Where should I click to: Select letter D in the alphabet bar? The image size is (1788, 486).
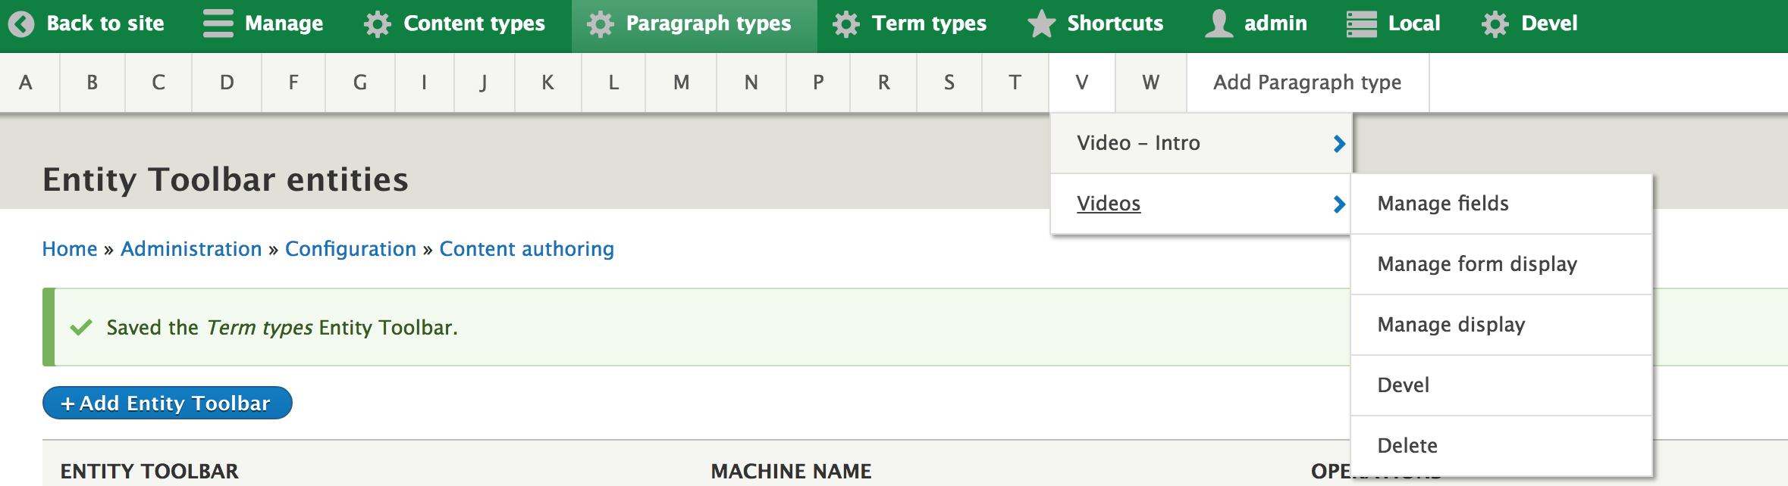(x=227, y=83)
